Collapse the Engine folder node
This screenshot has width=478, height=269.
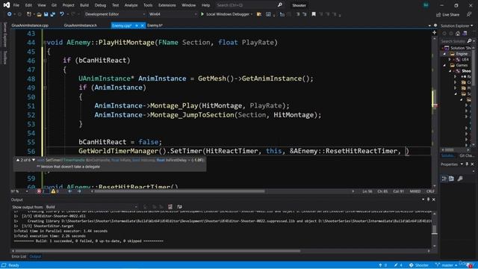(x=444, y=54)
